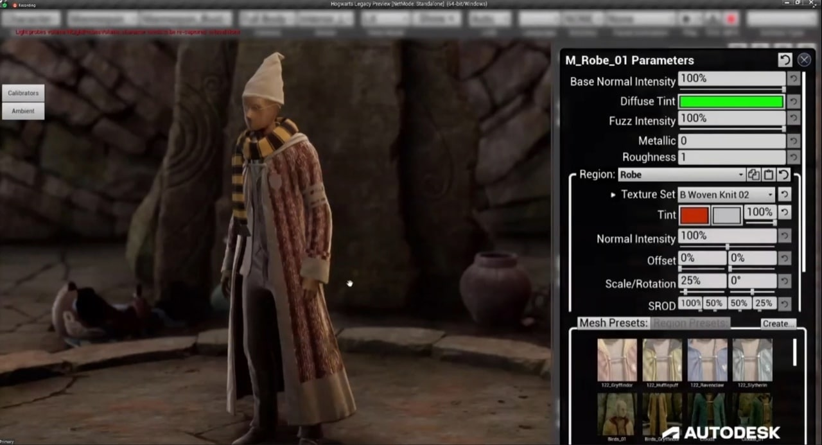822x445 pixels.
Task: Expand the Texture Set disclosure triangle
Action: tap(613, 194)
